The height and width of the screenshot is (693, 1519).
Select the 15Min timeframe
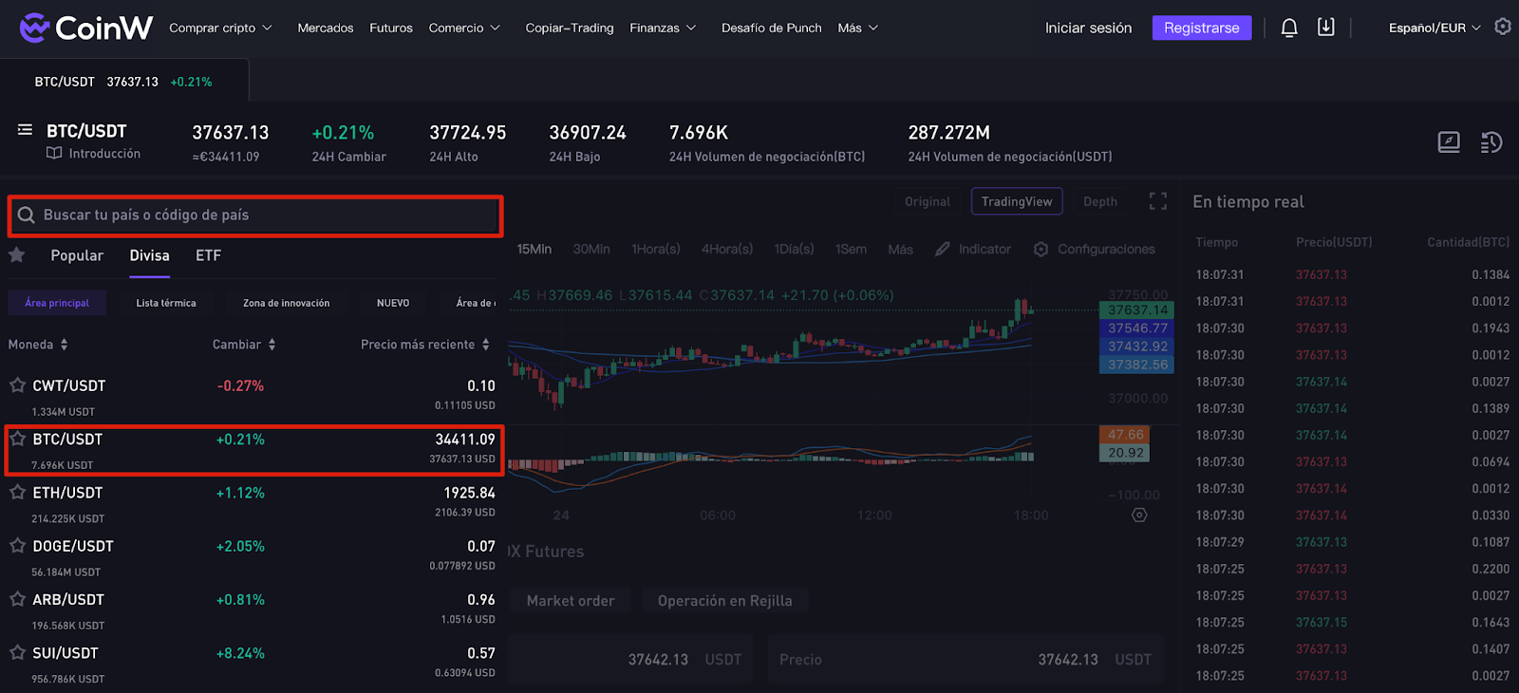[534, 249]
